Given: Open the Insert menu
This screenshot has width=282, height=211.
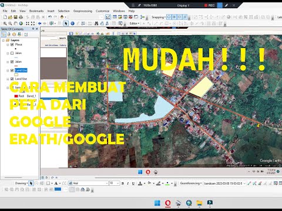Looking at the screenshot, I should 51,11.
